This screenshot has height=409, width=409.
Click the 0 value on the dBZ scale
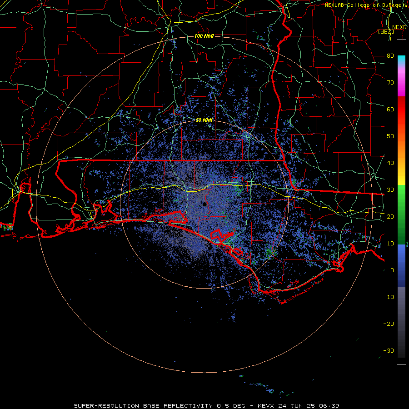coord(392,270)
